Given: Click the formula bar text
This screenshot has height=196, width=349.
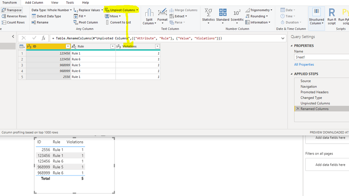Looking at the screenshot, I should [x=137, y=38].
